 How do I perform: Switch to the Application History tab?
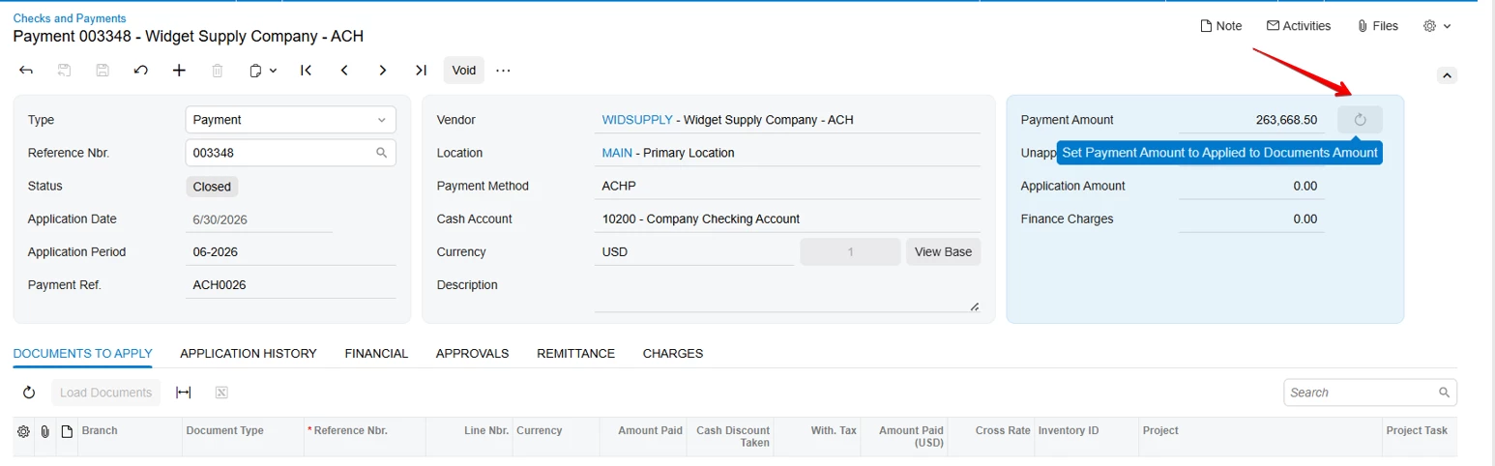pyautogui.click(x=249, y=354)
